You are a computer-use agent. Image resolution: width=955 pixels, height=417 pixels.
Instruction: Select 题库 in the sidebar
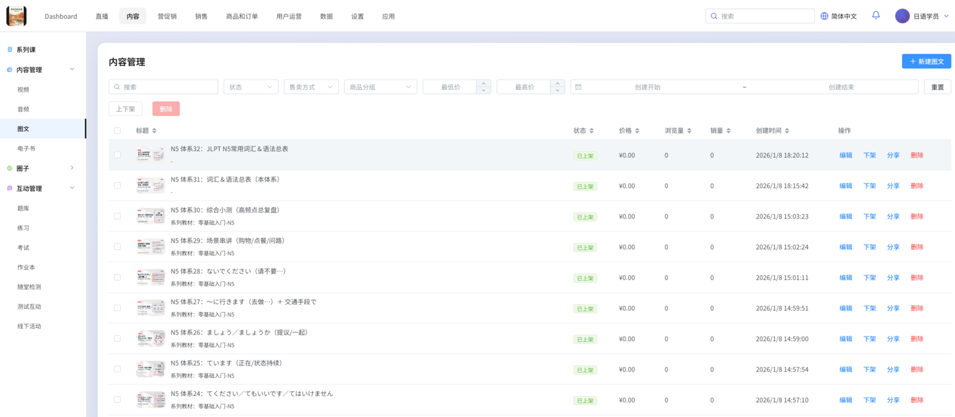(x=23, y=208)
